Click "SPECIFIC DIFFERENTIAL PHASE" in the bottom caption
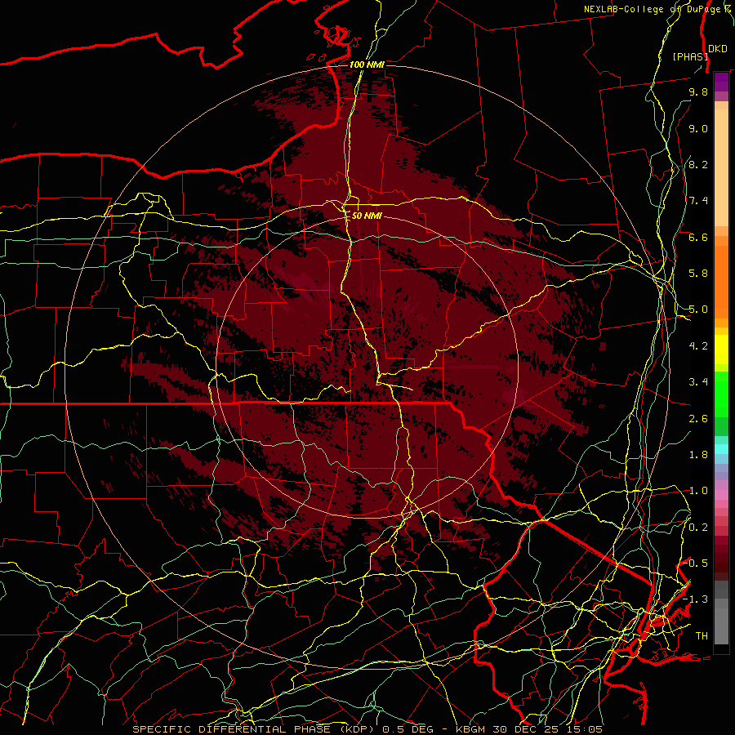 [232, 729]
